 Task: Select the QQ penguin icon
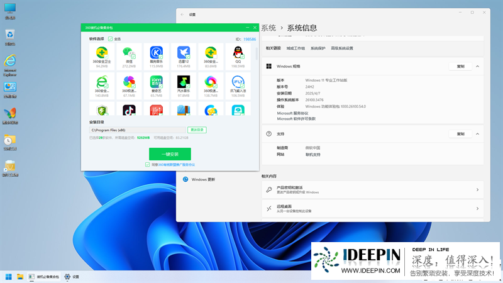[x=238, y=53]
